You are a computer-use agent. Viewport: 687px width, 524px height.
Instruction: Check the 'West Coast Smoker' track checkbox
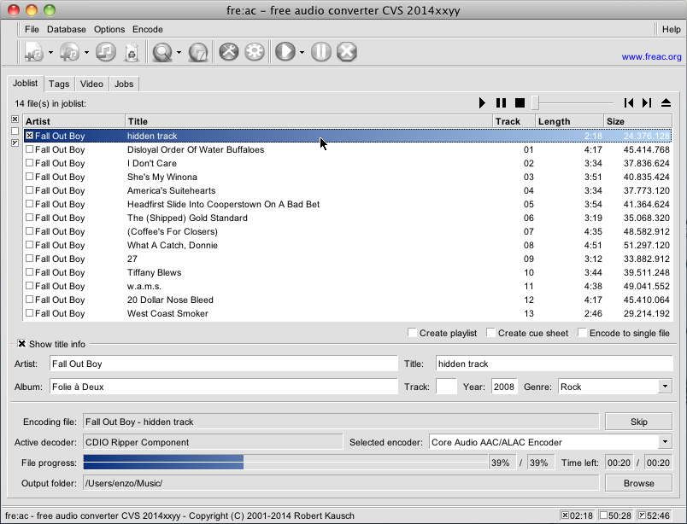[x=29, y=313]
